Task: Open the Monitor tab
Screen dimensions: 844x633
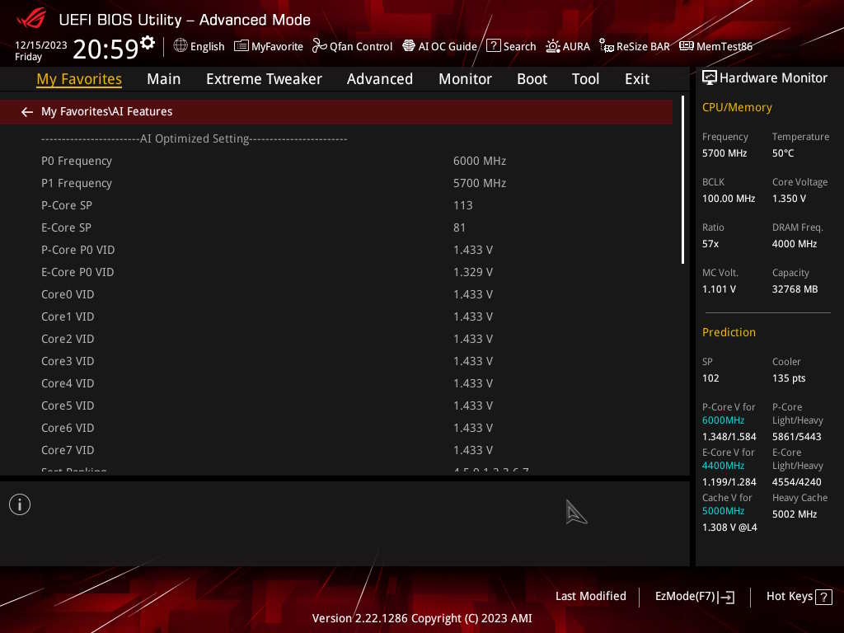Action: coord(465,79)
